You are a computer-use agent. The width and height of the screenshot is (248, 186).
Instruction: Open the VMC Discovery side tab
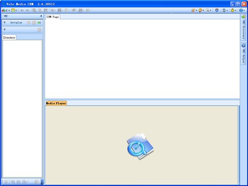pos(243,27)
